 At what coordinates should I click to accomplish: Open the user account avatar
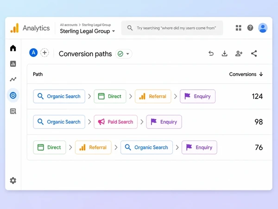[x=263, y=28]
